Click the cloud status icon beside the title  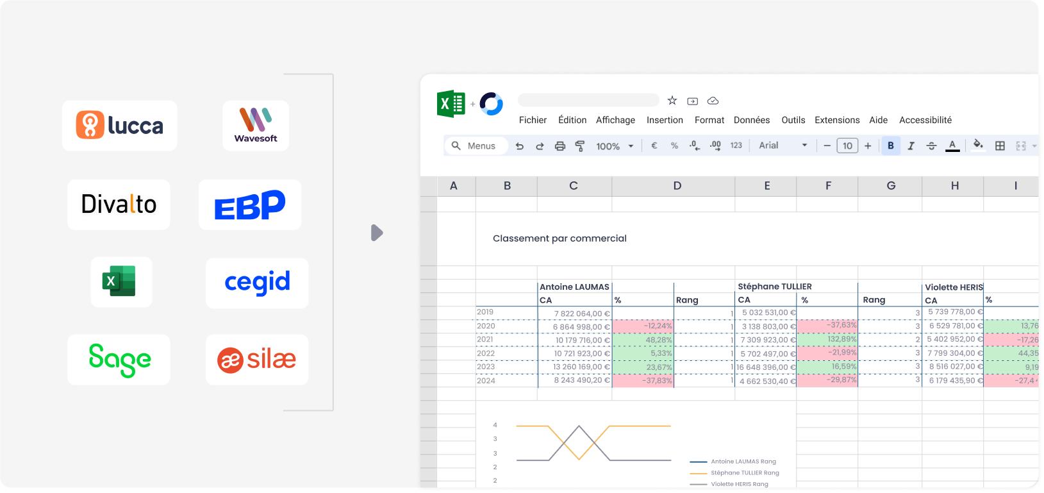(713, 101)
